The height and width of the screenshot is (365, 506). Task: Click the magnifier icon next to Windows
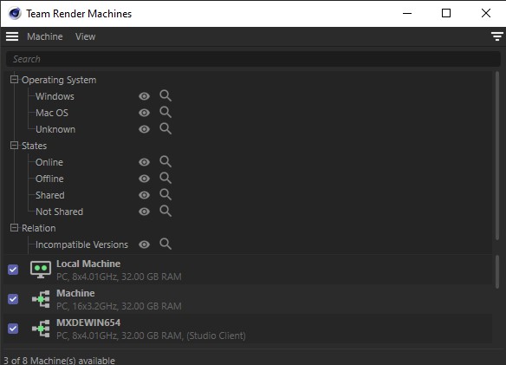pos(165,96)
